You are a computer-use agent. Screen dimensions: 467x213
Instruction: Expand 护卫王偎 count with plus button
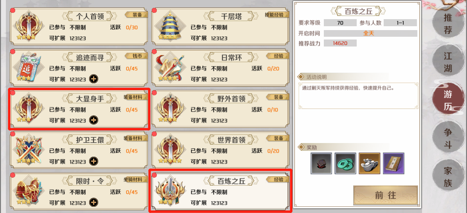94,161
